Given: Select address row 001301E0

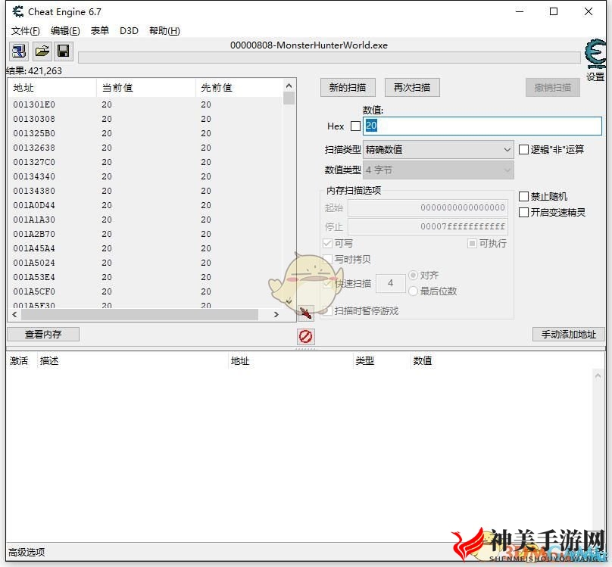Looking at the screenshot, I should pyautogui.click(x=145, y=104).
